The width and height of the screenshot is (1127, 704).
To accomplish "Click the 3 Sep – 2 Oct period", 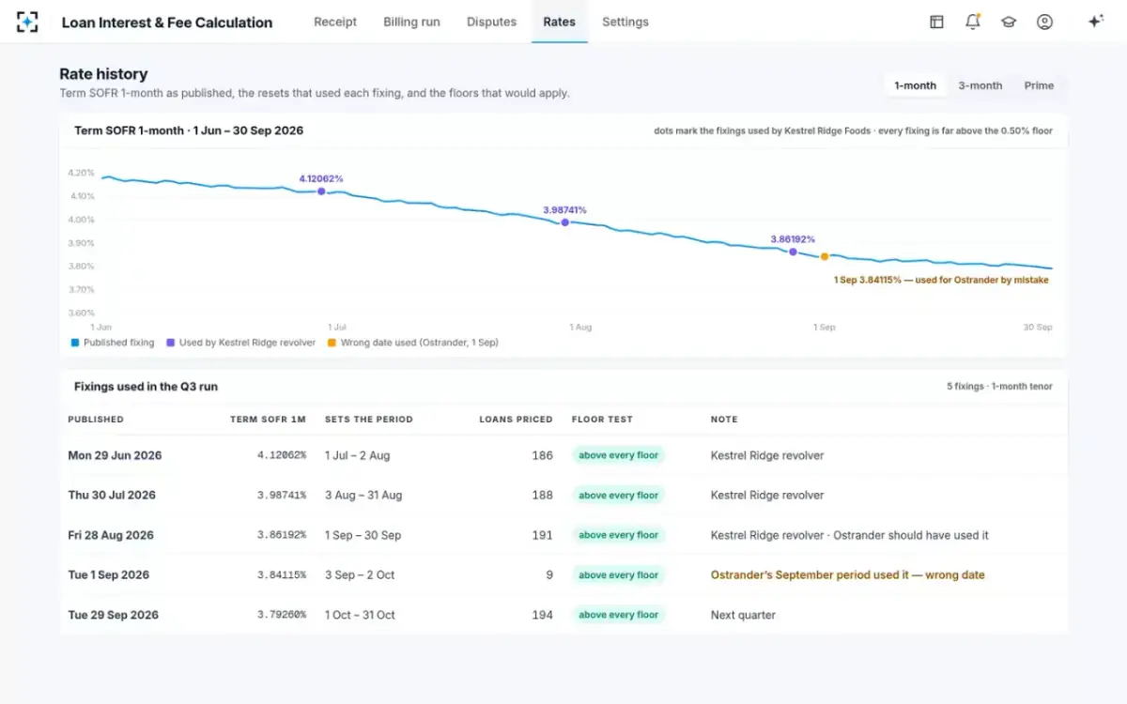I will tap(360, 574).
